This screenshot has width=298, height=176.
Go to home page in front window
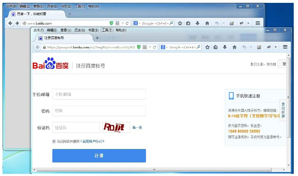(234, 47)
